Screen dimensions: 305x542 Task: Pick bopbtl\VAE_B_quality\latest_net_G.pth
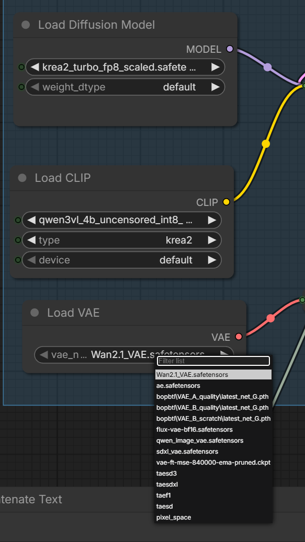coord(213,408)
